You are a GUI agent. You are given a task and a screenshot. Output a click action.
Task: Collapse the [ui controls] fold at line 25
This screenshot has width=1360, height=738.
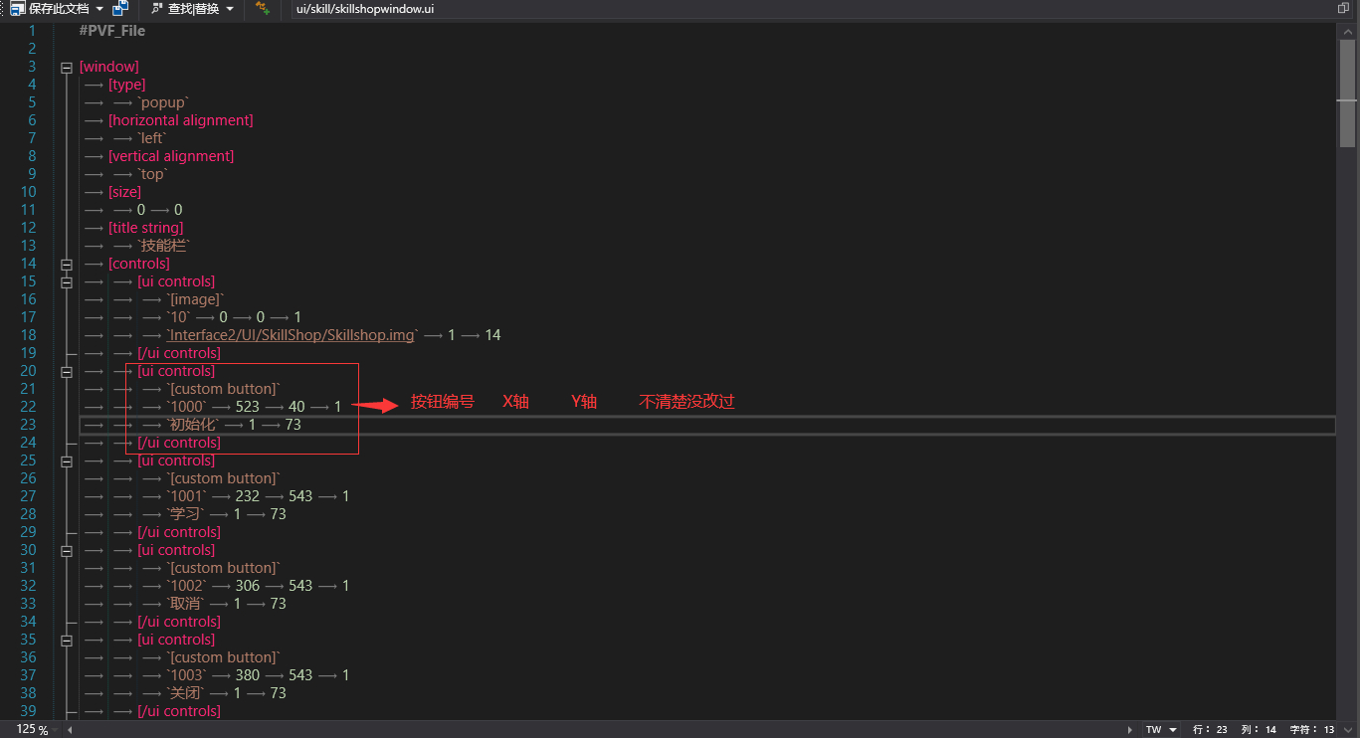(x=67, y=461)
